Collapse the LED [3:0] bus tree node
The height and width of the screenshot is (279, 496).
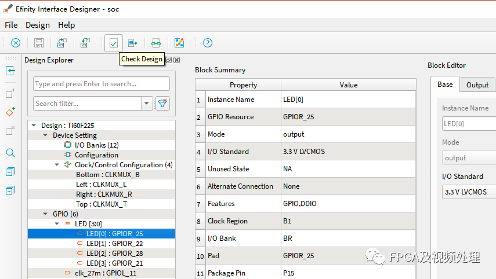tap(57, 223)
